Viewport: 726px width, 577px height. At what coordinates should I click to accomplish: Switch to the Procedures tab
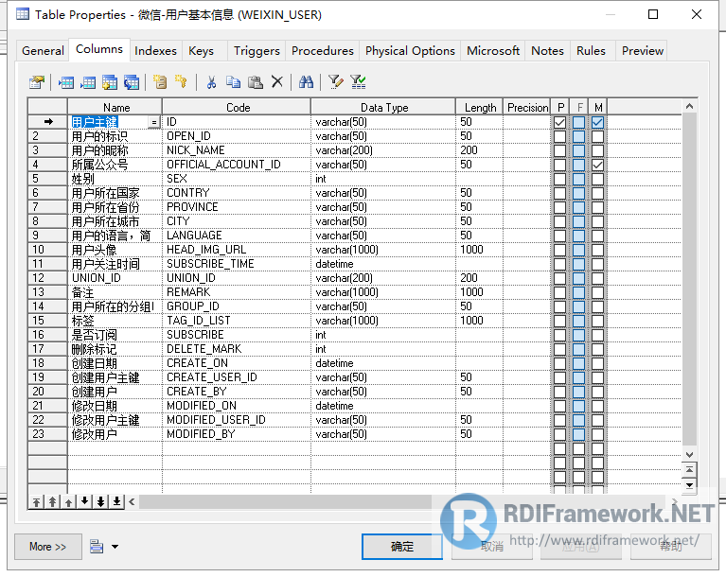322,51
